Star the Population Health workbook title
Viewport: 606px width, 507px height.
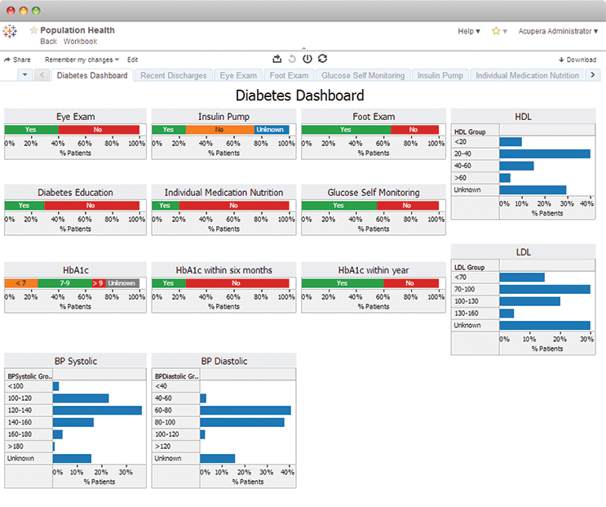(x=33, y=30)
